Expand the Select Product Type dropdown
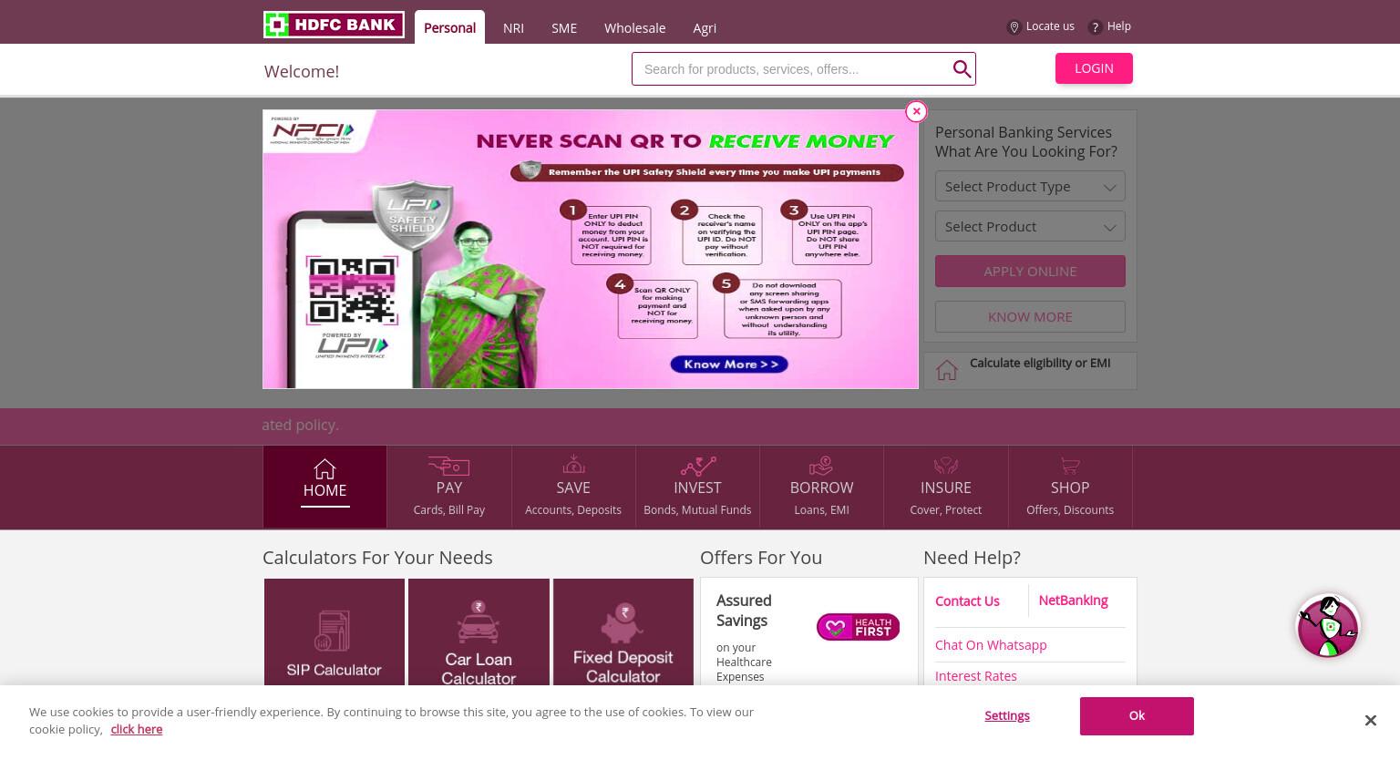The image size is (1400, 760). [x=1030, y=186]
